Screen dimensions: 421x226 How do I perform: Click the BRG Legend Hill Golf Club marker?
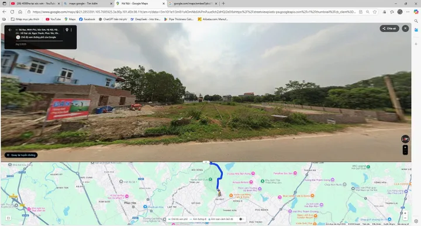tap(368, 167)
